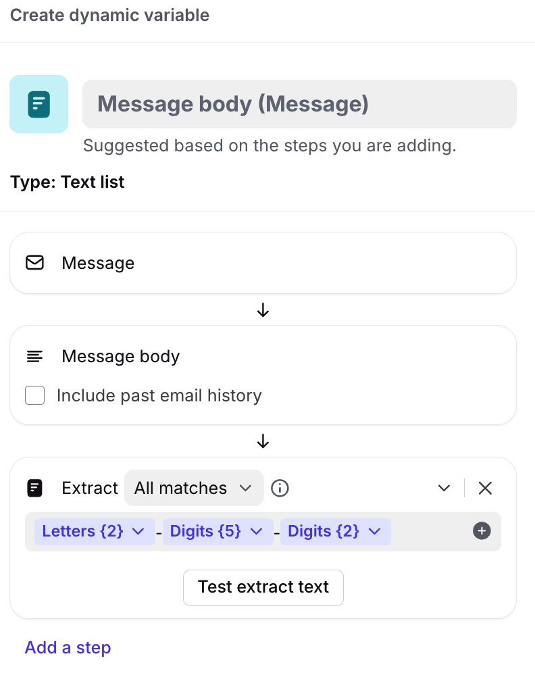Viewport: 535px width, 673px height.
Task: Focus the Message body (Message) name field
Action: point(299,104)
